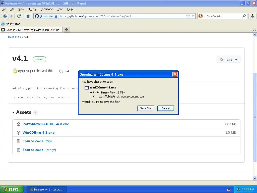Click the package icon beside WinCDEmu-4.1.exe
The height and width of the screenshot is (193, 257).
(19, 133)
